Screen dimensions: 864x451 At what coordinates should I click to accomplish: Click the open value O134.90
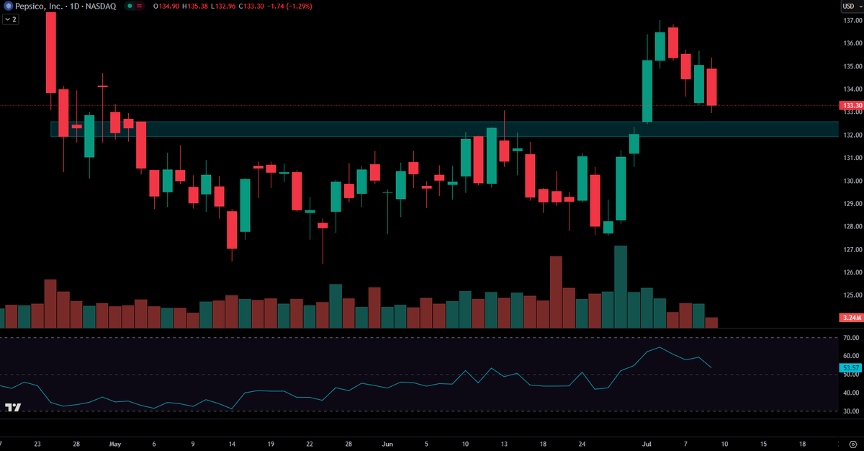tap(167, 6)
